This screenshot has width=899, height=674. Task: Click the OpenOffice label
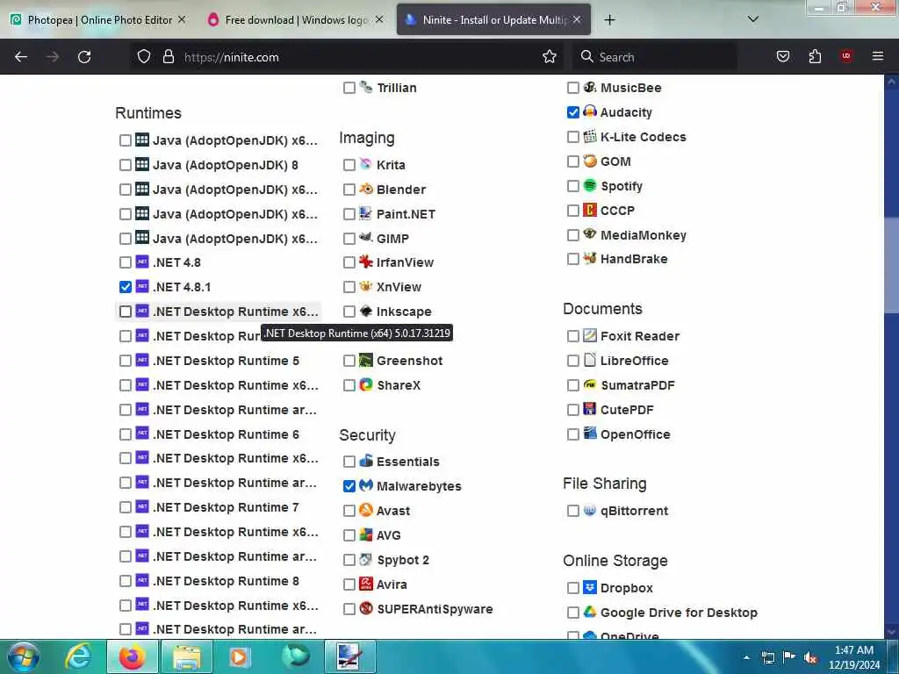(636, 434)
